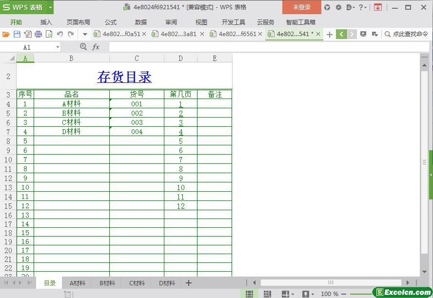Click the 存货目录 title hyperlink
Viewport: 433px width, 298px height.
[x=124, y=77]
